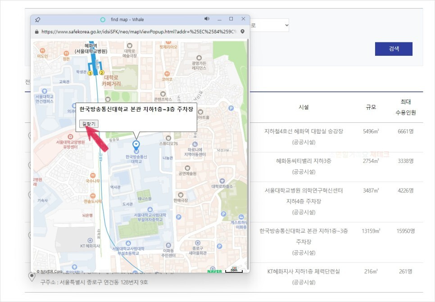Click the location permission icon in address bar
Viewport: 435px width, 302px height.
pos(242,32)
